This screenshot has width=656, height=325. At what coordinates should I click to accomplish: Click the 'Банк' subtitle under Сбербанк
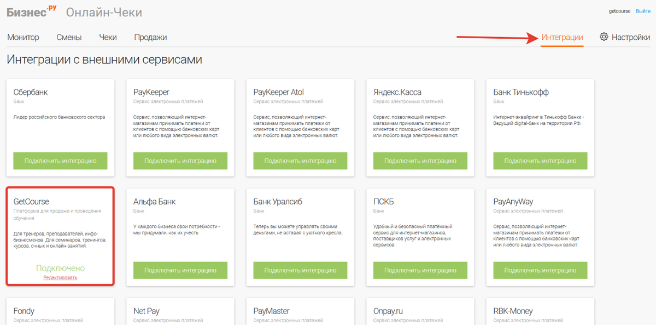[x=19, y=101]
